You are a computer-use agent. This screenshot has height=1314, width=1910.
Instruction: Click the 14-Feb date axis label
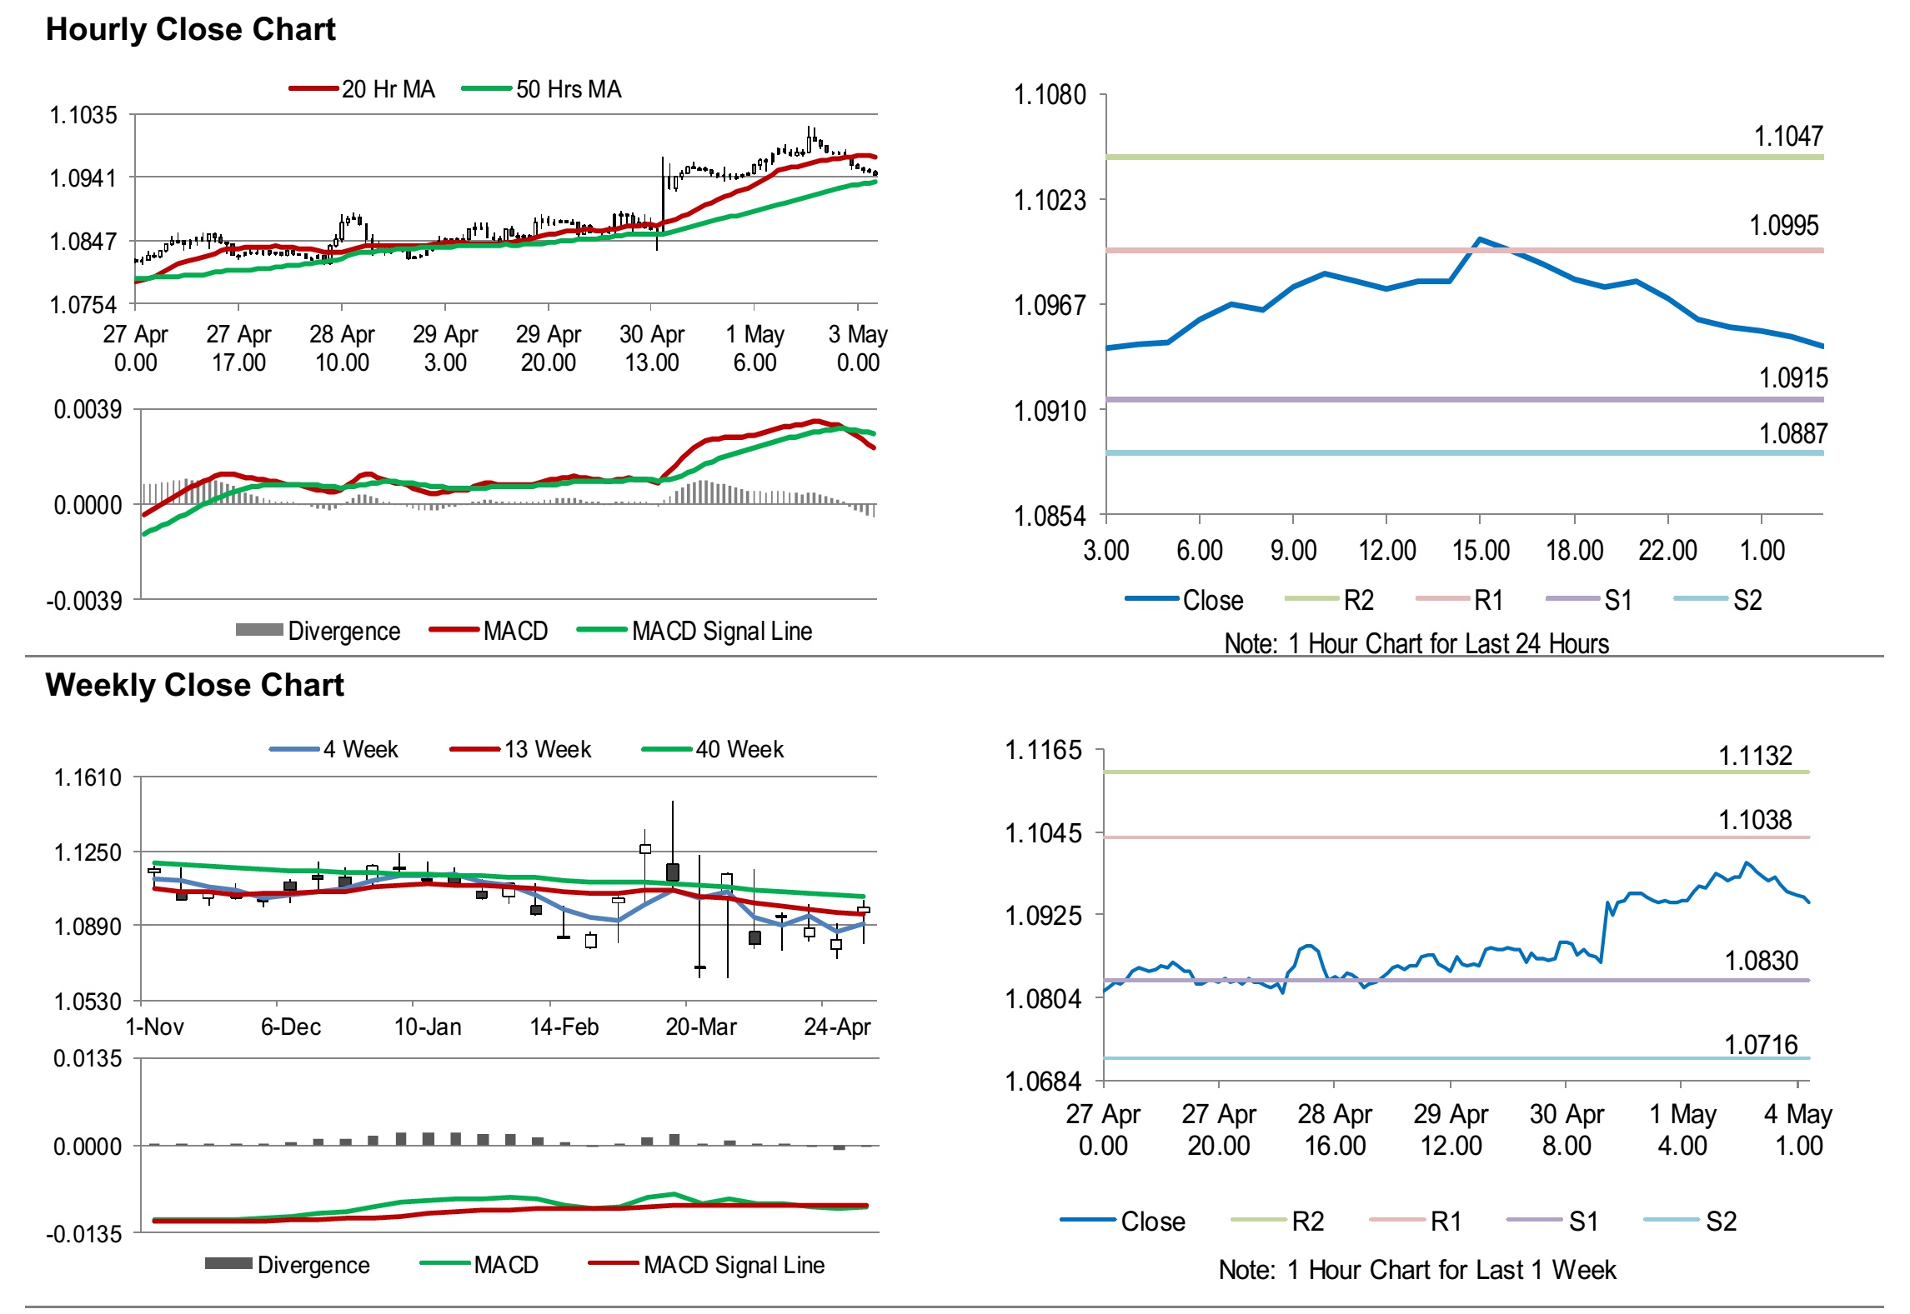[564, 1027]
